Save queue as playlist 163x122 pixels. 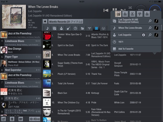[21, 119]
